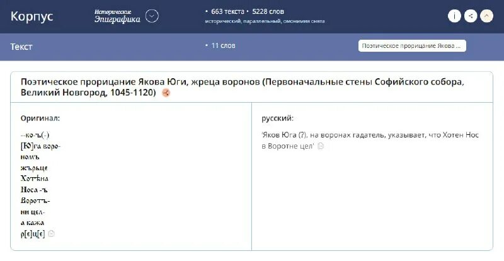Viewport: 504px width, 261px height.
Task: Click the word 'жърьце' in original
Action: tap(34, 168)
